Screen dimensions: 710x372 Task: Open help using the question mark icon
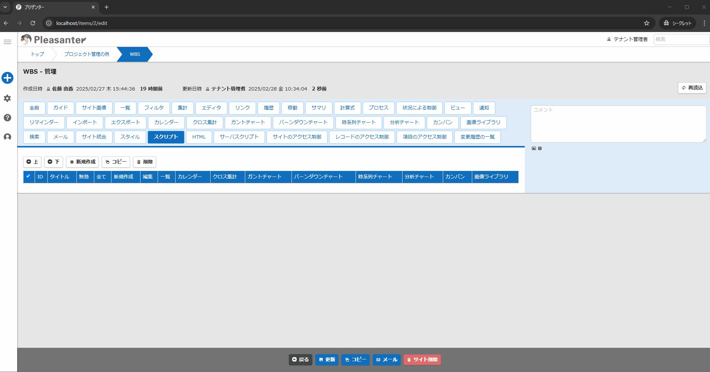(7, 118)
